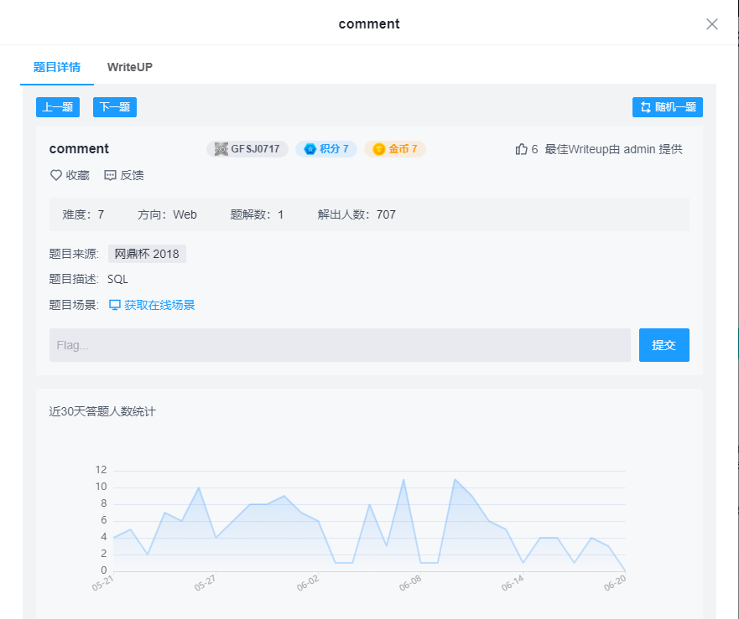Click the 收藏 label
Viewport: 739px width, 619px height.
click(x=78, y=175)
